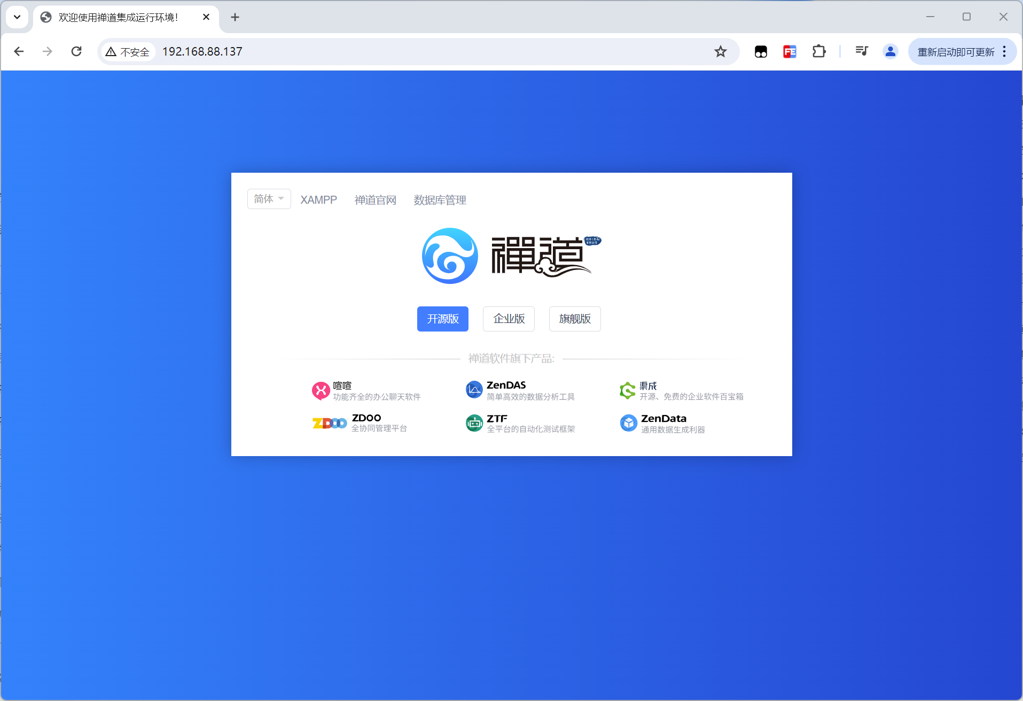Click the ZenDAS chart icon
Image resolution: width=1023 pixels, height=701 pixels.
click(474, 390)
